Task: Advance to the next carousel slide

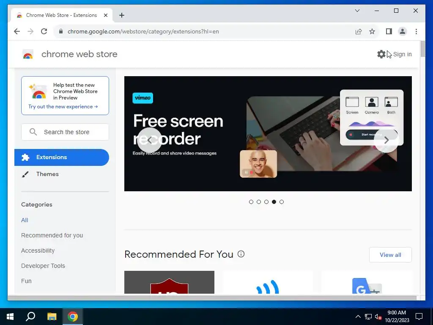Action: point(386,140)
